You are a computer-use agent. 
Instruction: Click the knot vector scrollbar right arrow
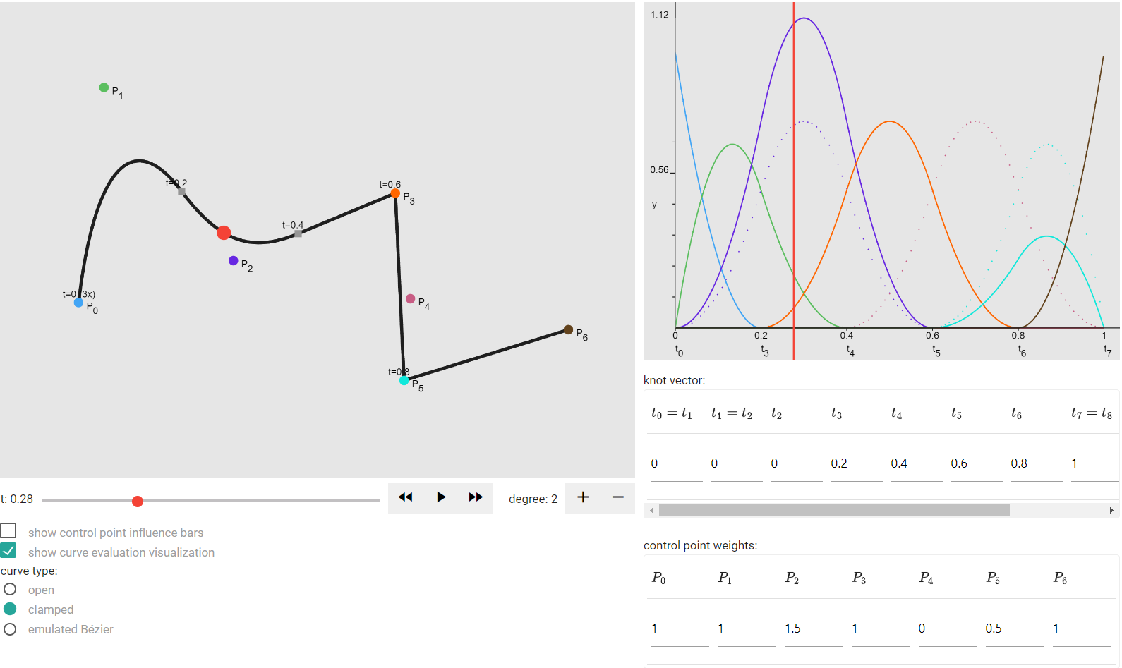click(x=1111, y=510)
